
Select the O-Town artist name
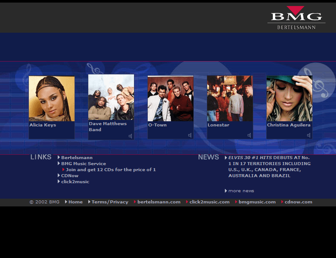pos(157,125)
